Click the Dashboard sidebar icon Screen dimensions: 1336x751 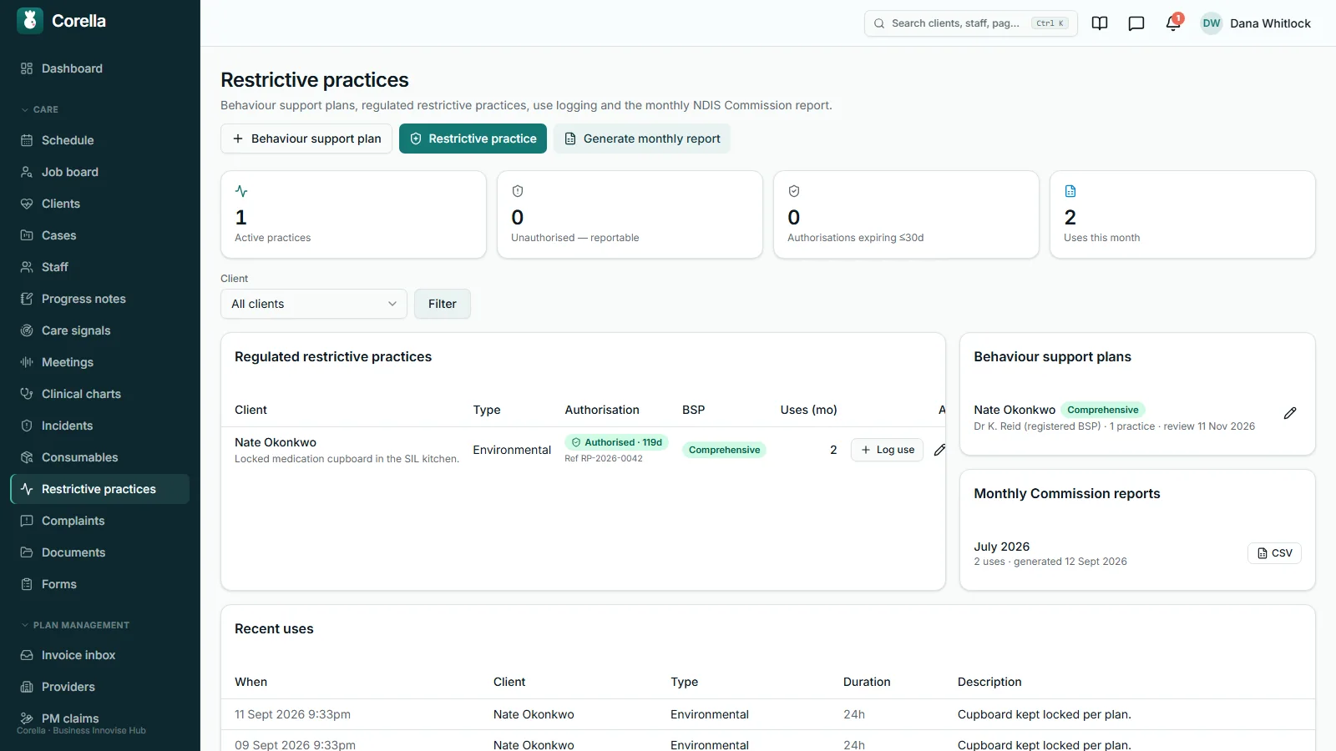(x=27, y=68)
